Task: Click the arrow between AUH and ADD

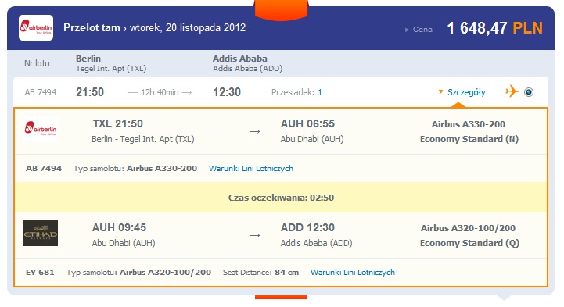Action: point(255,236)
